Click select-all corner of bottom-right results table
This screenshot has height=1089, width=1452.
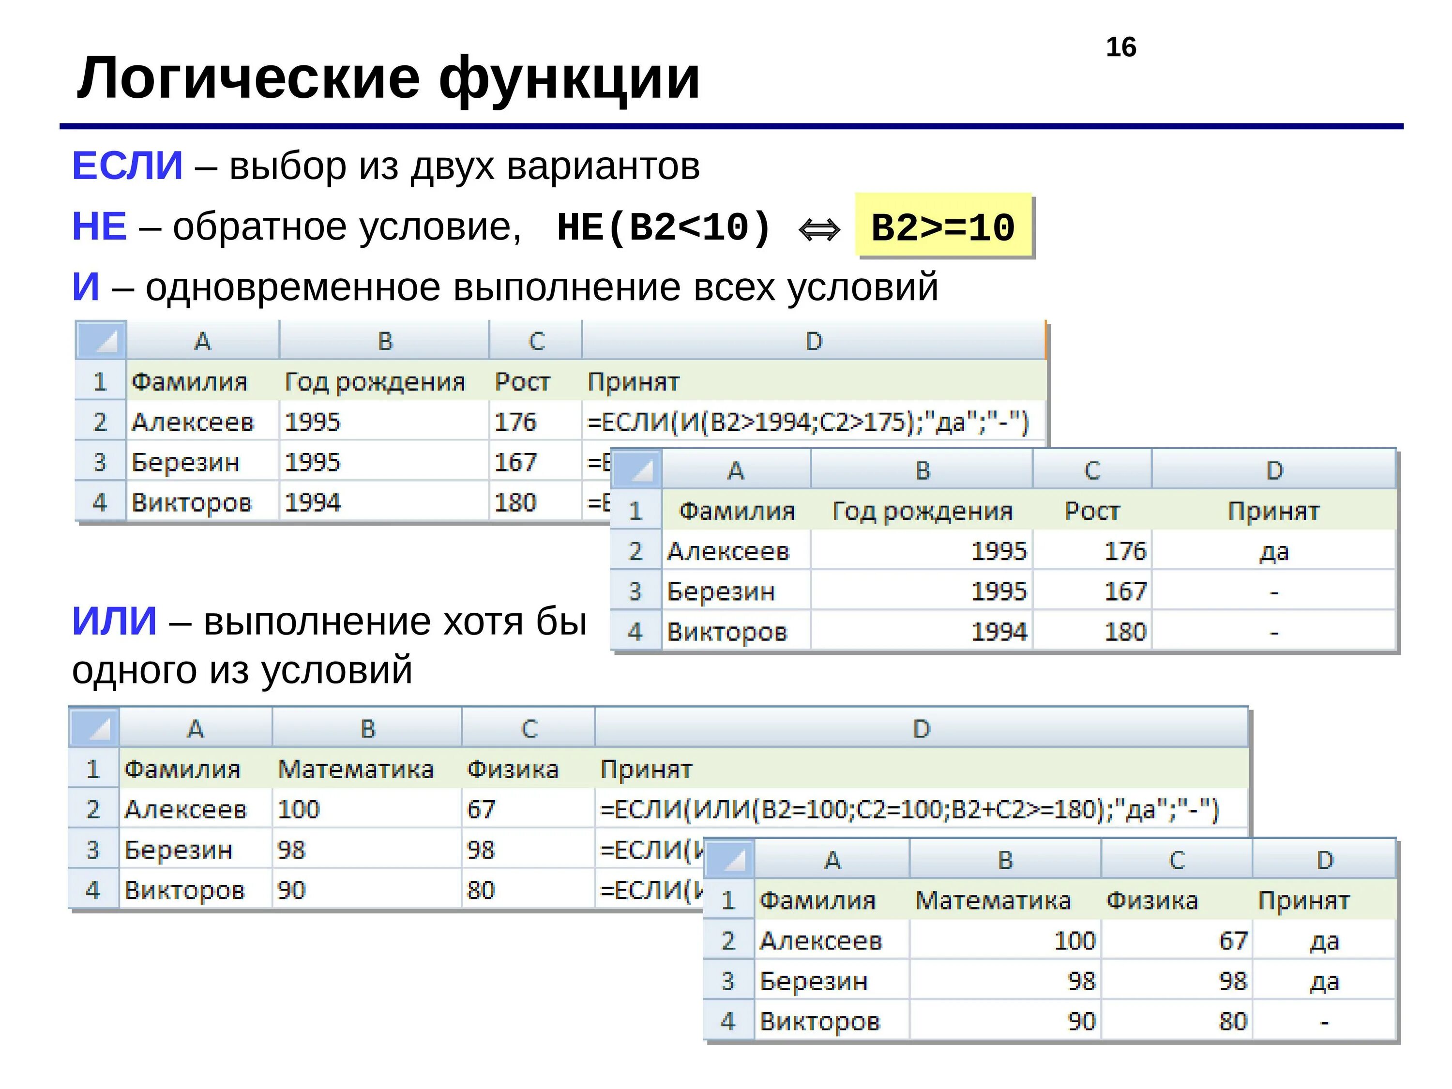(x=728, y=859)
